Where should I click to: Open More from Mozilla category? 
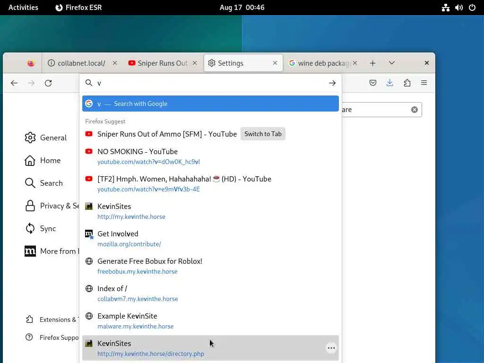(52, 251)
